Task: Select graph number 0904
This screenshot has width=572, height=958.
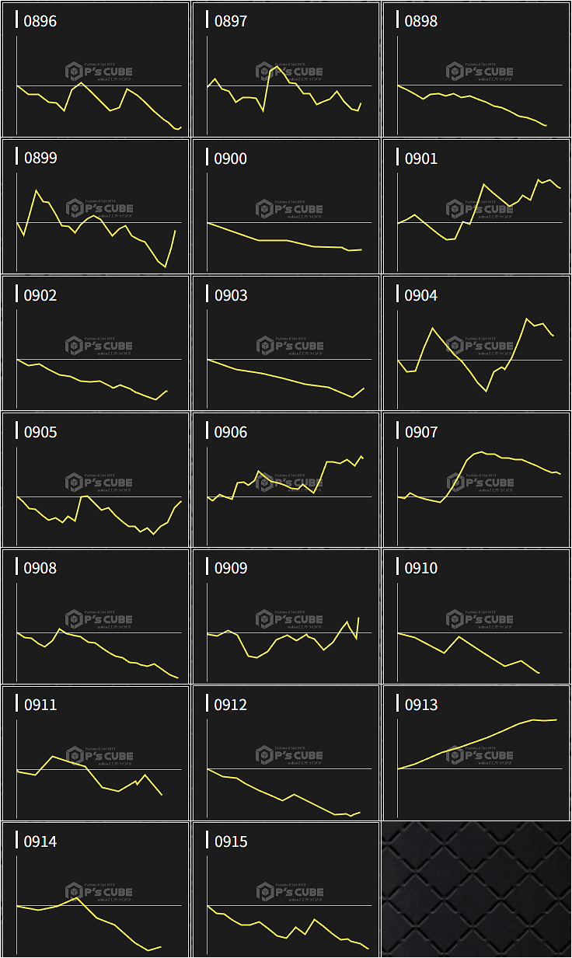Action: pyautogui.click(x=476, y=343)
